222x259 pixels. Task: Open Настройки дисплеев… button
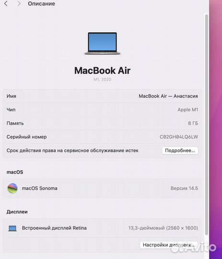(169, 245)
